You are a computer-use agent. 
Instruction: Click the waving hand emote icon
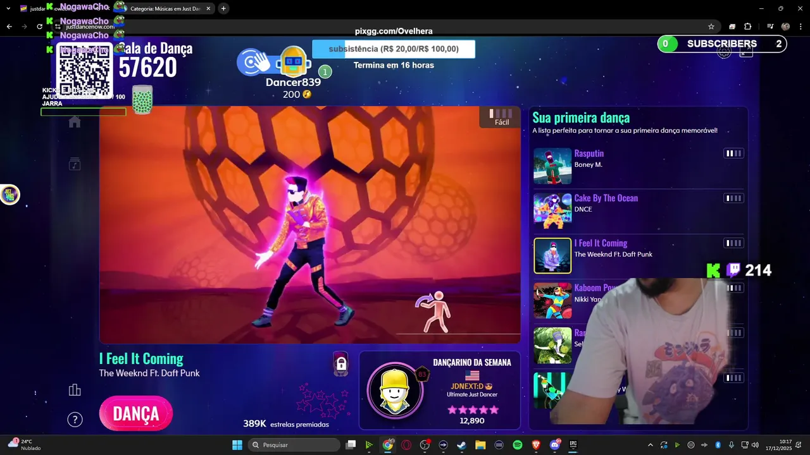pos(254,62)
